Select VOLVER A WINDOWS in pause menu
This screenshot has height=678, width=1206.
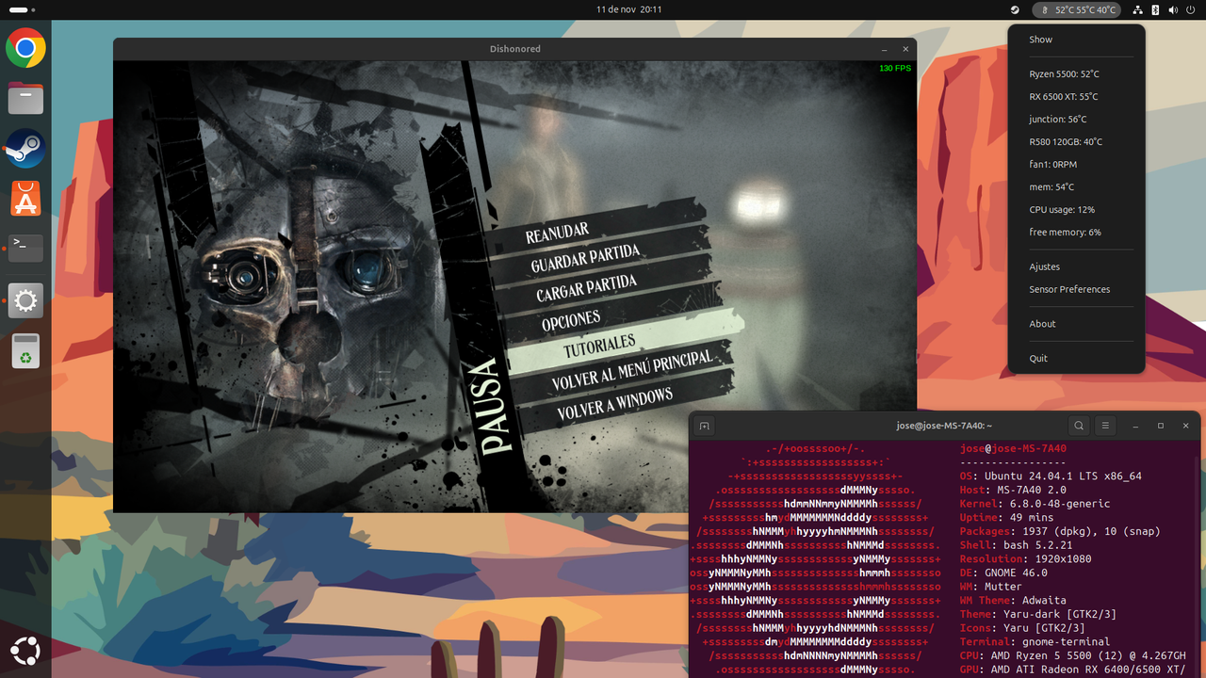[x=614, y=403]
